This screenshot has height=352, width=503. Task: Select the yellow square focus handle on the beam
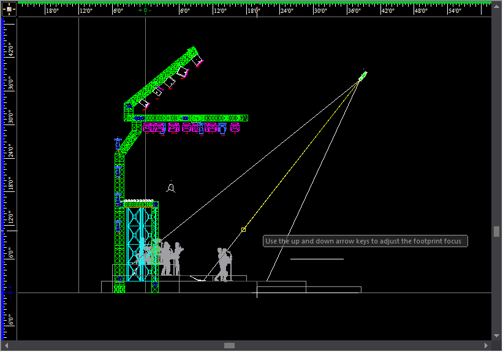(243, 229)
